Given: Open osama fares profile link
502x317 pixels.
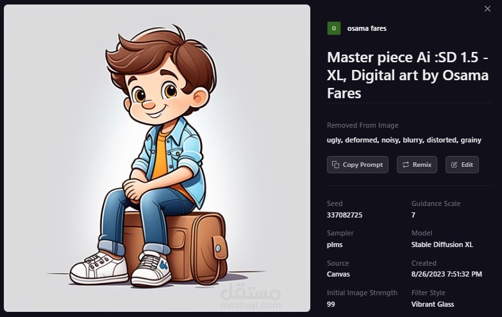Looking at the screenshot, I should click(366, 28).
